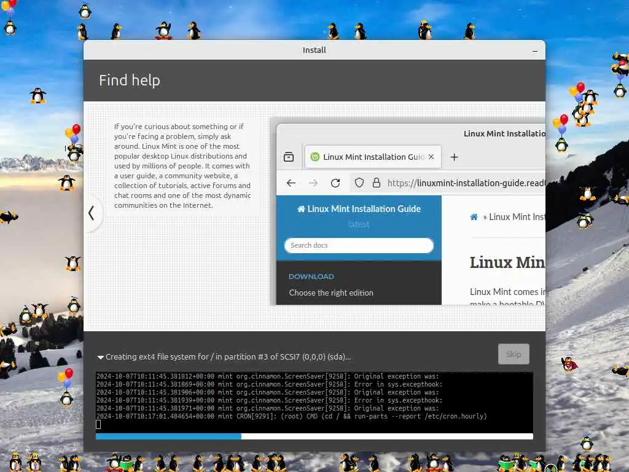Go to the previous installer slide

[92, 213]
